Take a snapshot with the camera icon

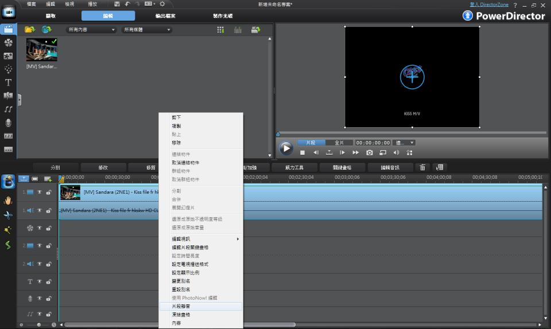[370, 152]
